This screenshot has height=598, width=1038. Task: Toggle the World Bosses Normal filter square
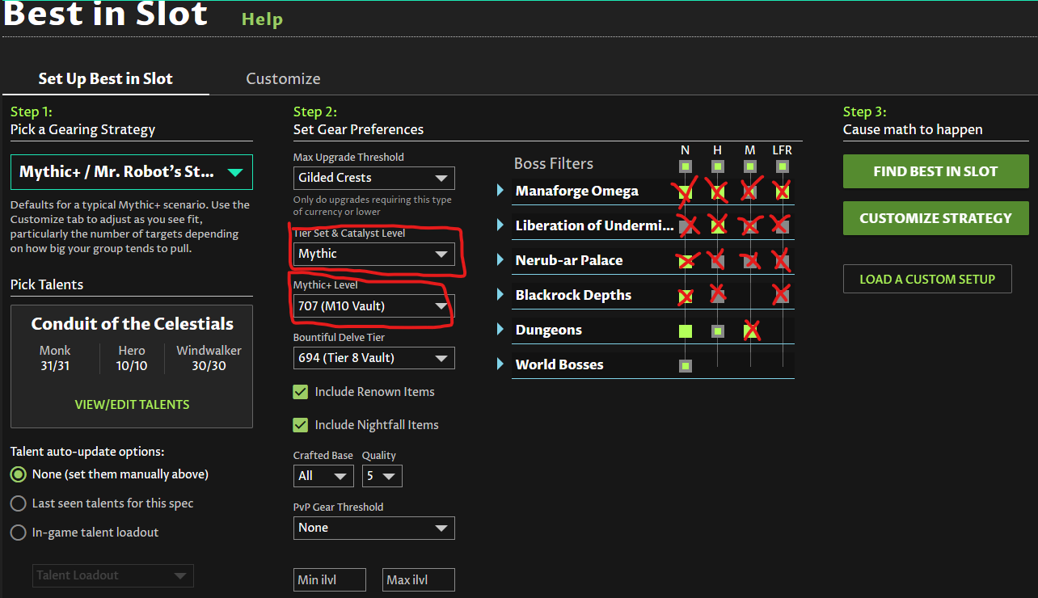(x=686, y=365)
